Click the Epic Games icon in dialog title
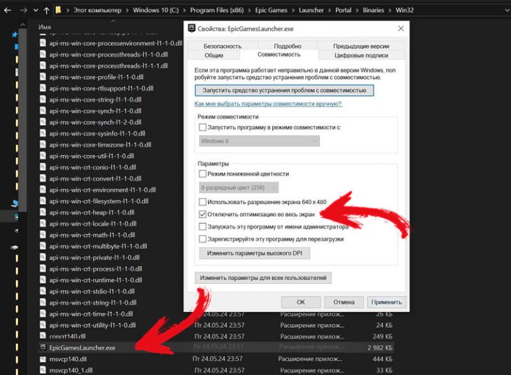Image resolution: width=511 pixels, height=375 pixels. (x=194, y=29)
